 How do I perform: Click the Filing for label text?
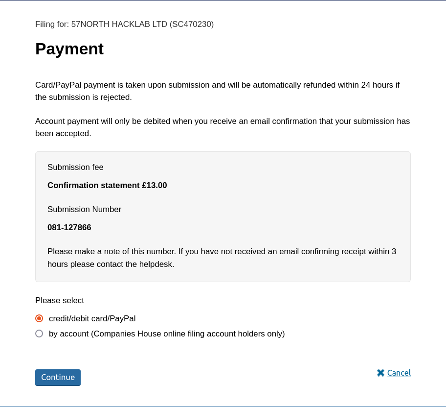pyautogui.click(x=52, y=24)
